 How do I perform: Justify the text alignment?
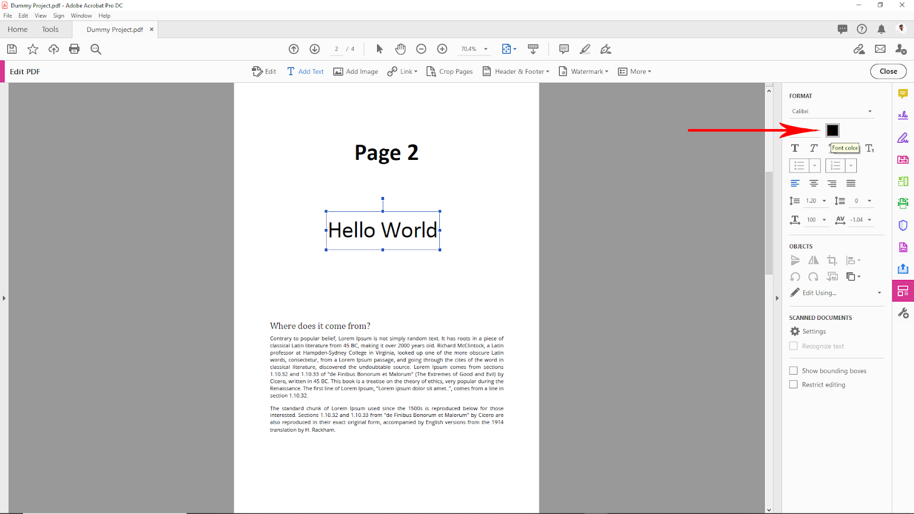[x=851, y=183]
